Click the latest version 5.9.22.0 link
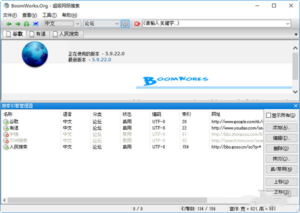Image resolution: width=300 pixels, height=213 pixels. pos(99,59)
